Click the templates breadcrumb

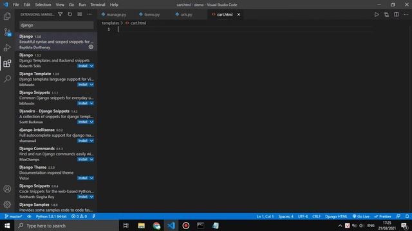coord(110,23)
